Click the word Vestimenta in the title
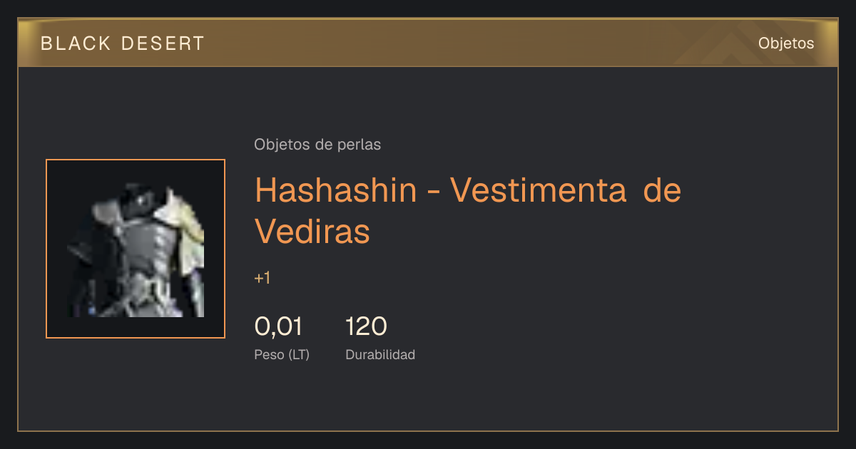This screenshot has height=449, width=856. 539,190
